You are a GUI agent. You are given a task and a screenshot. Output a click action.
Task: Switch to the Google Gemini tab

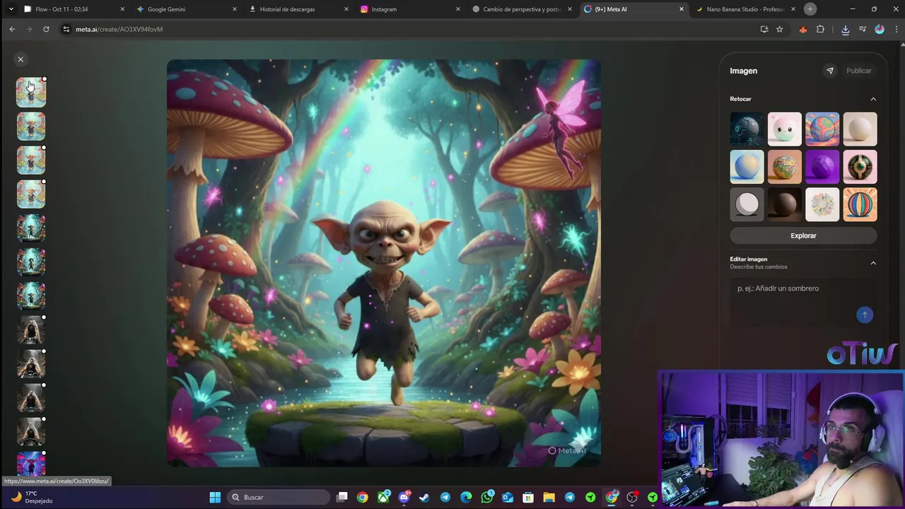pyautogui.click(x=187, y=9)
